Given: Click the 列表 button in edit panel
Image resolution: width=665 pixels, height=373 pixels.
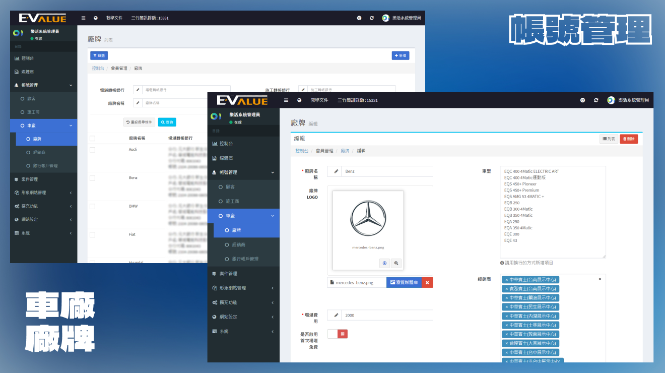Looking at the screenshot, I should click(609, 139).
